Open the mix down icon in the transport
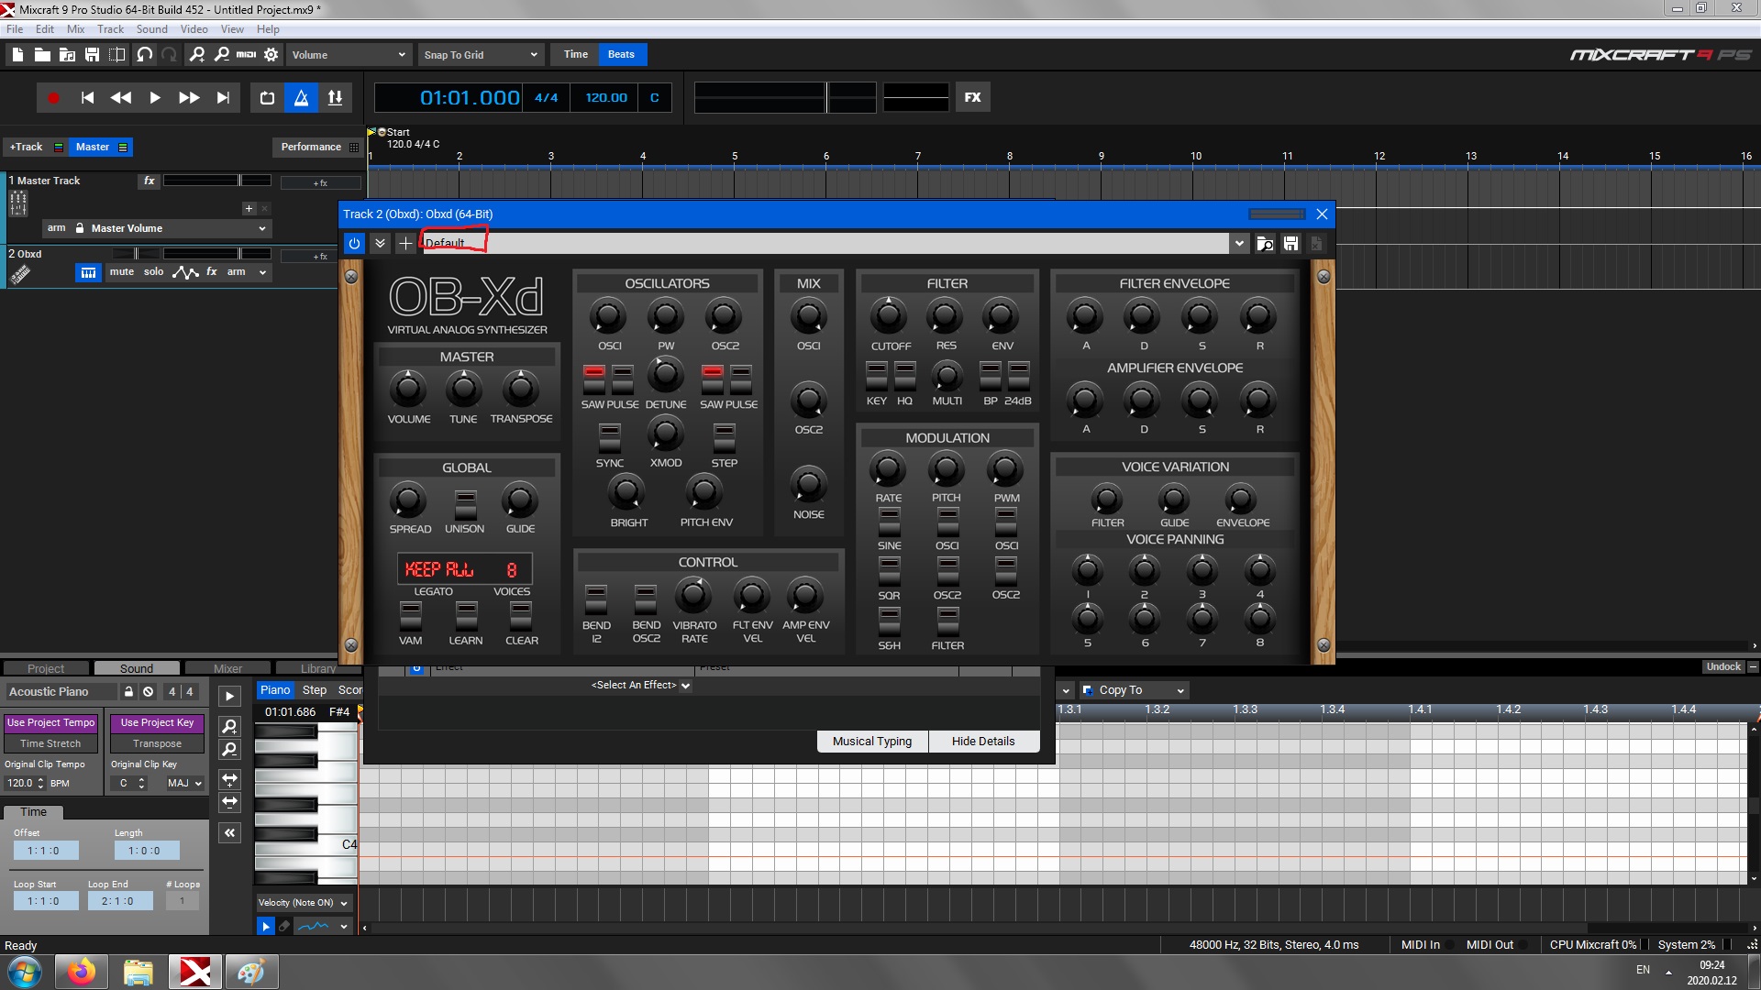This screenshot has width=1761, height=990. 335,98
